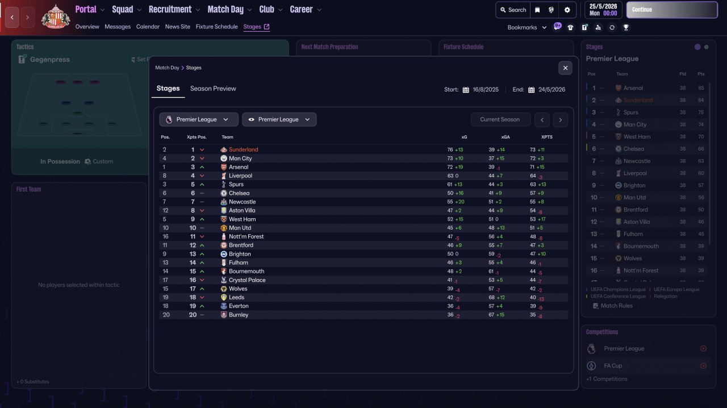Click the trophy icon in bookmarks bar
The image size is (727, 408).
pos(626,27)
